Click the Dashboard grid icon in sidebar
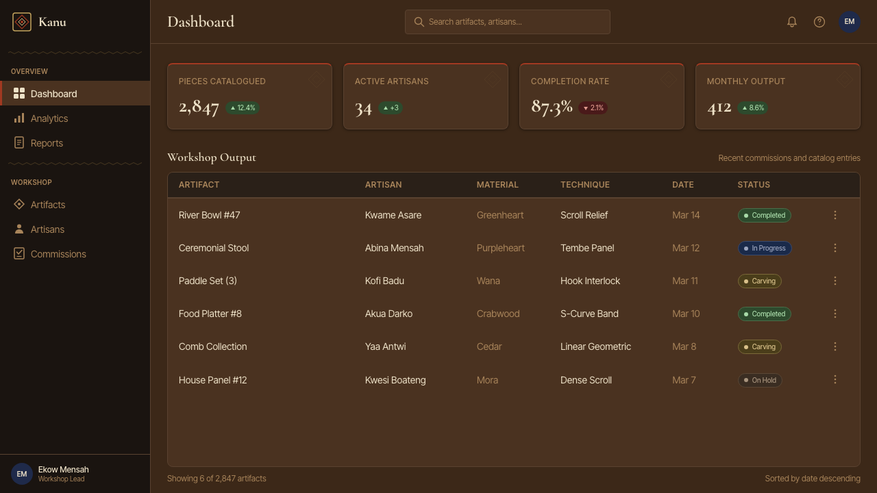The image size is (877, 493). pyautogui.click(x=19, y=93)
